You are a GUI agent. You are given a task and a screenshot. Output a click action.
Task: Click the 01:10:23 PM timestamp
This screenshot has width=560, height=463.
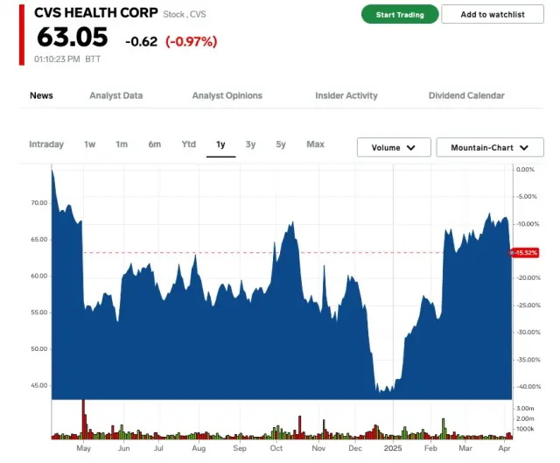[57, 59]
